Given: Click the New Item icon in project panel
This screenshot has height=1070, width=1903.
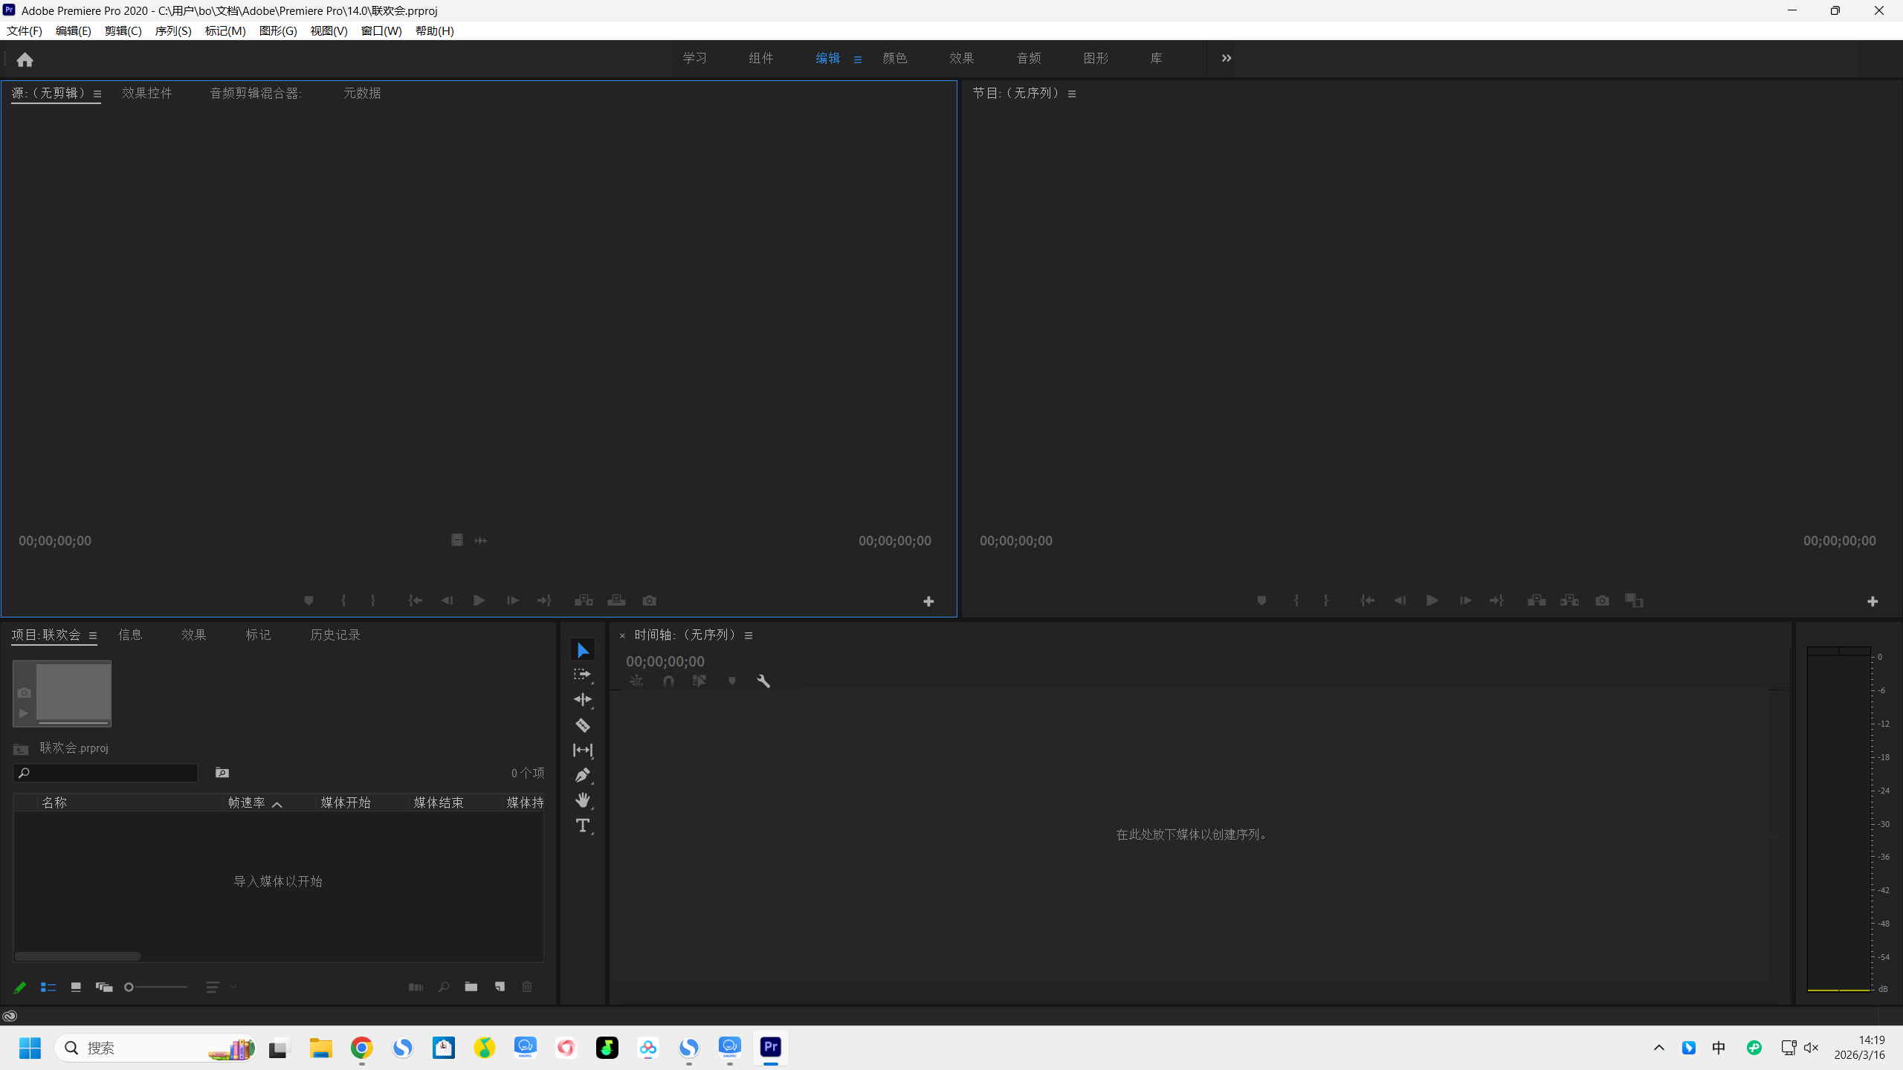Looking at the screenshot, I should 500,987.
